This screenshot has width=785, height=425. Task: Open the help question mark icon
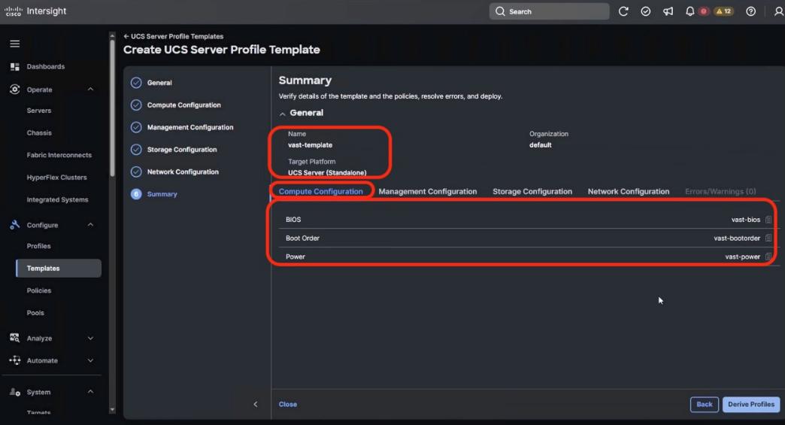pyautogui.click(x=751, y=11)
